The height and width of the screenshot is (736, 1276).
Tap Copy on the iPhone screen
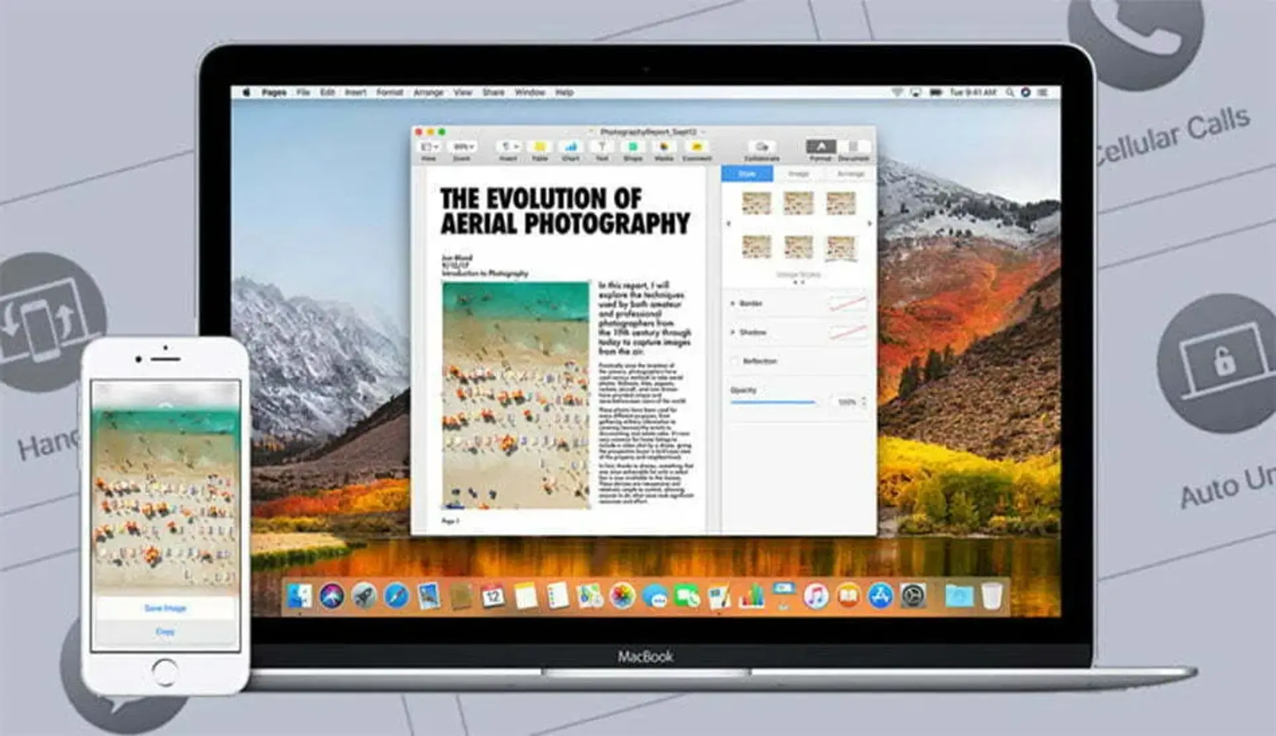click(165, 632)
